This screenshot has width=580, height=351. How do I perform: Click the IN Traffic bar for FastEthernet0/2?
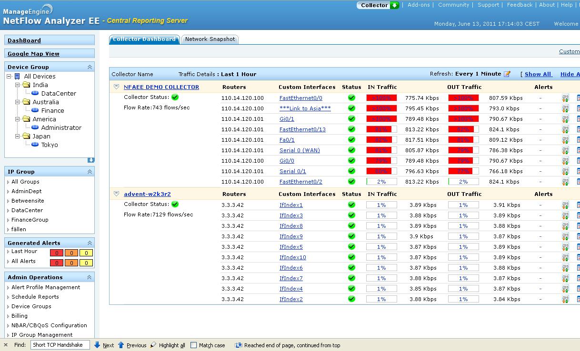tap(381, 182)
